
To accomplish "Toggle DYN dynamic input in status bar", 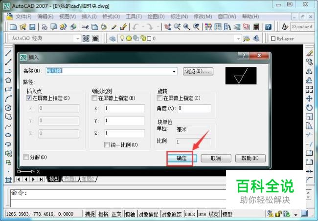I will tap(202, 214).
